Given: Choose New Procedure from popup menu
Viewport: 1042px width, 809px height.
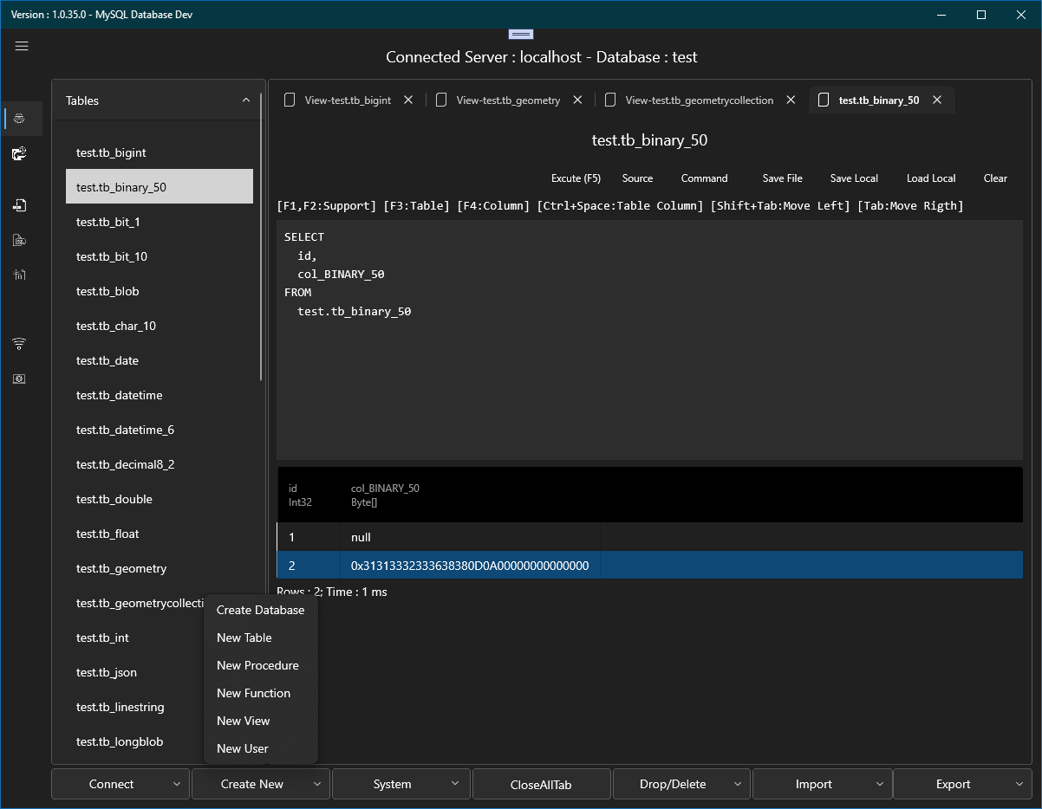Looking at the screenshot, I should [x=260, y=665].
